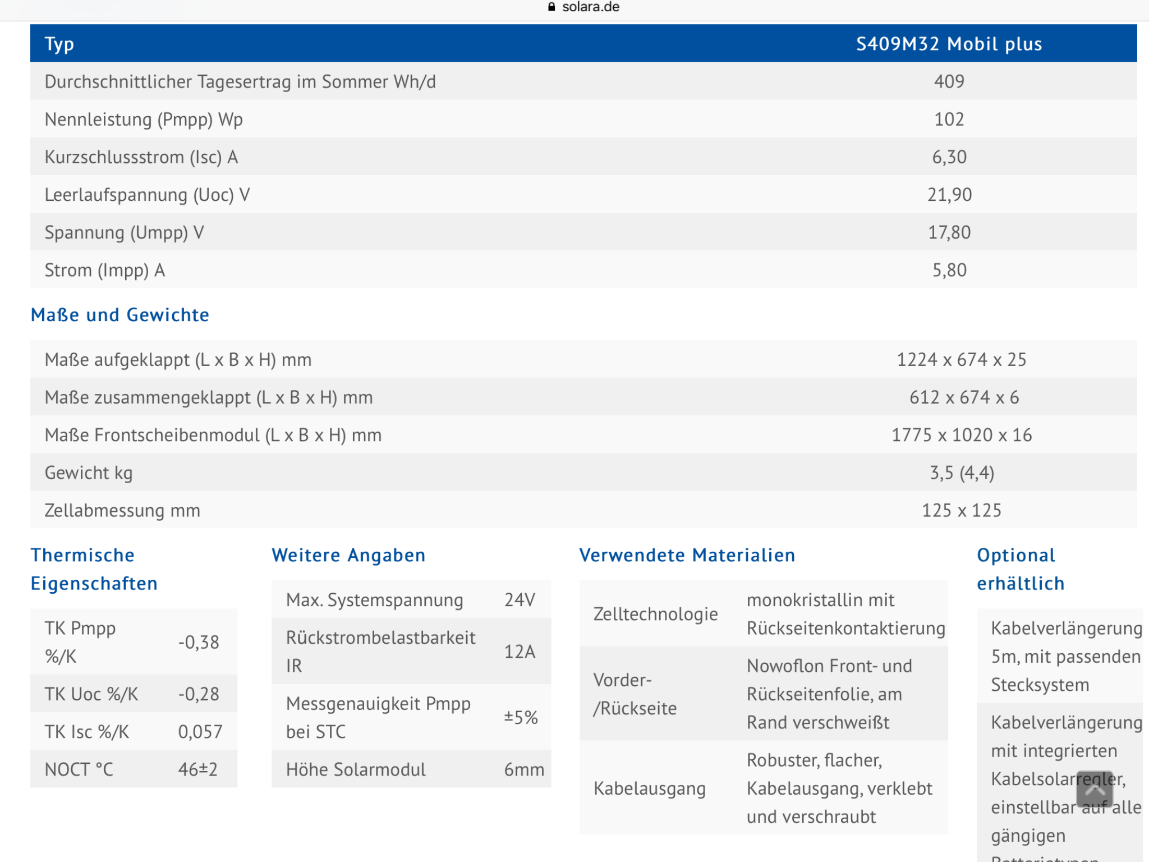Click 'Rückstrombelastbarkeit IR' label
Viewport: 1149px width, 862px height.
coord(381,652)
